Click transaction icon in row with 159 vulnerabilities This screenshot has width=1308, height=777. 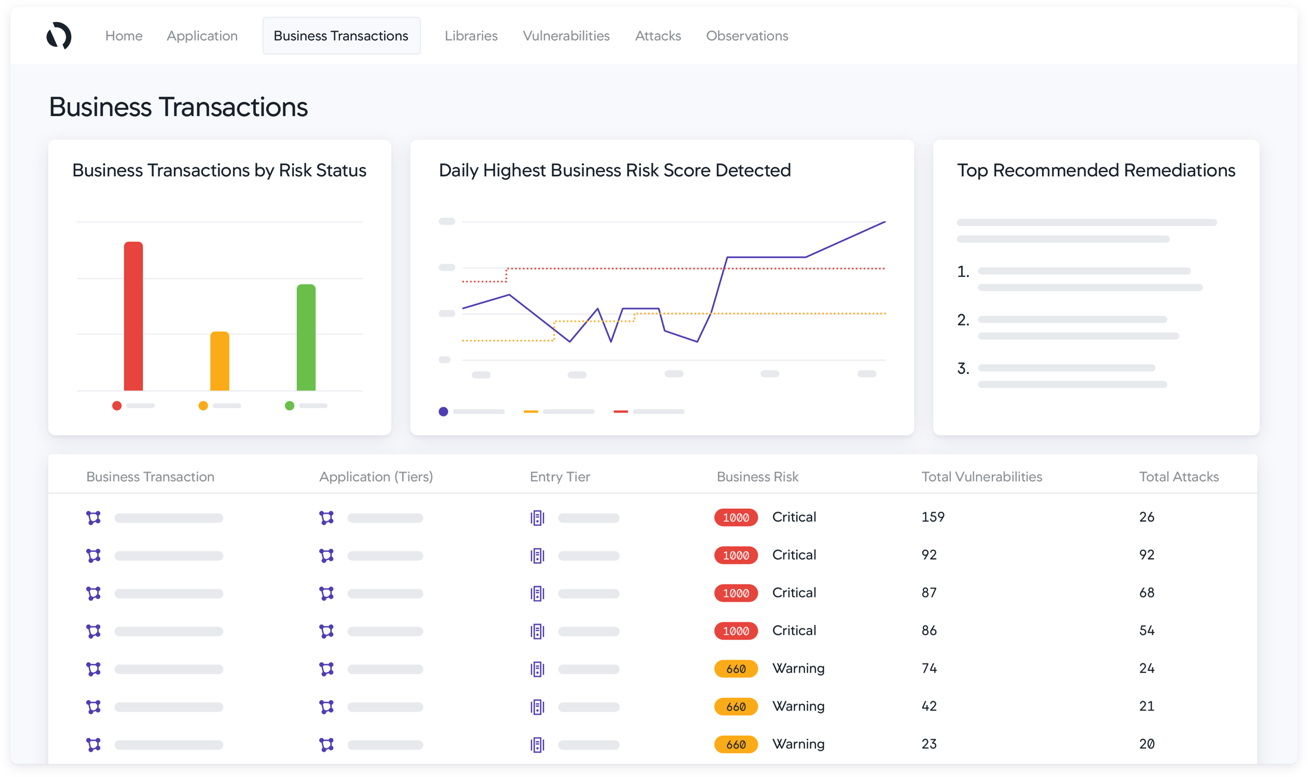93,518
